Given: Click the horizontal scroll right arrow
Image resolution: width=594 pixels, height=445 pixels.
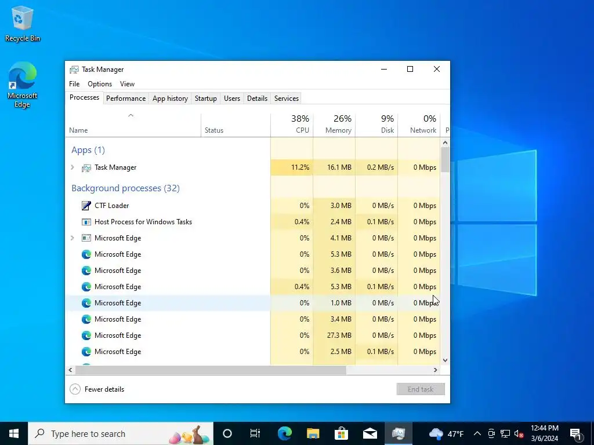Looking at the screenshot, I should [436, 370].
